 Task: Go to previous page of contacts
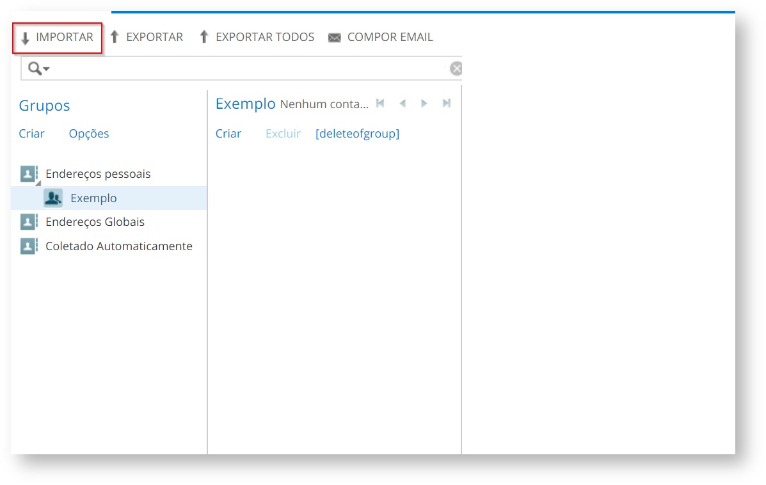point(403,104)
